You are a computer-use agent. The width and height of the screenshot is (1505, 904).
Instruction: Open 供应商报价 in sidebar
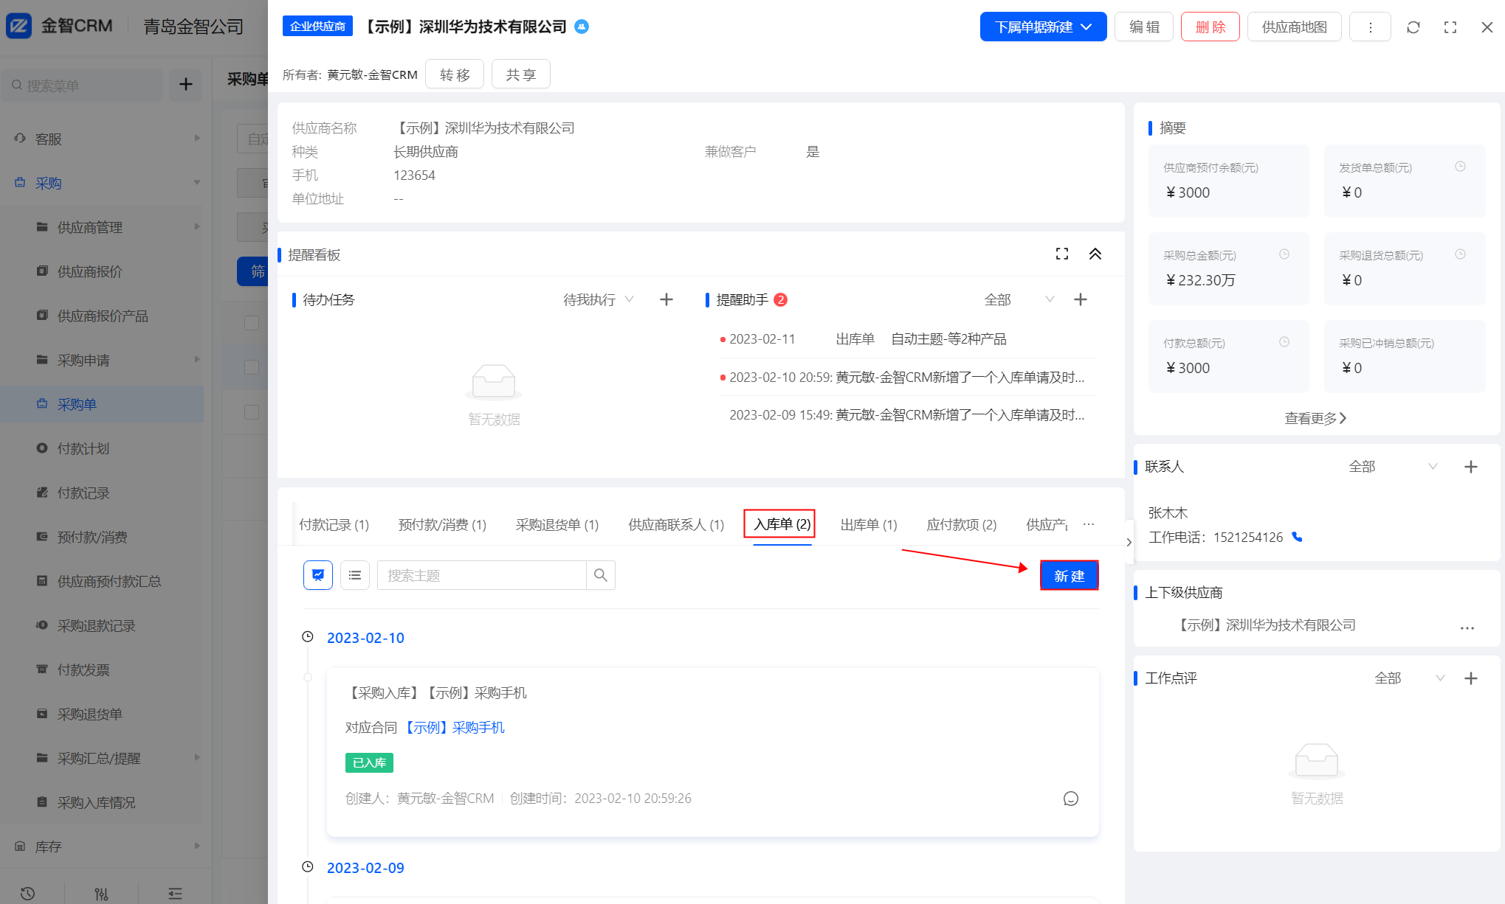(x=102, y=271)
